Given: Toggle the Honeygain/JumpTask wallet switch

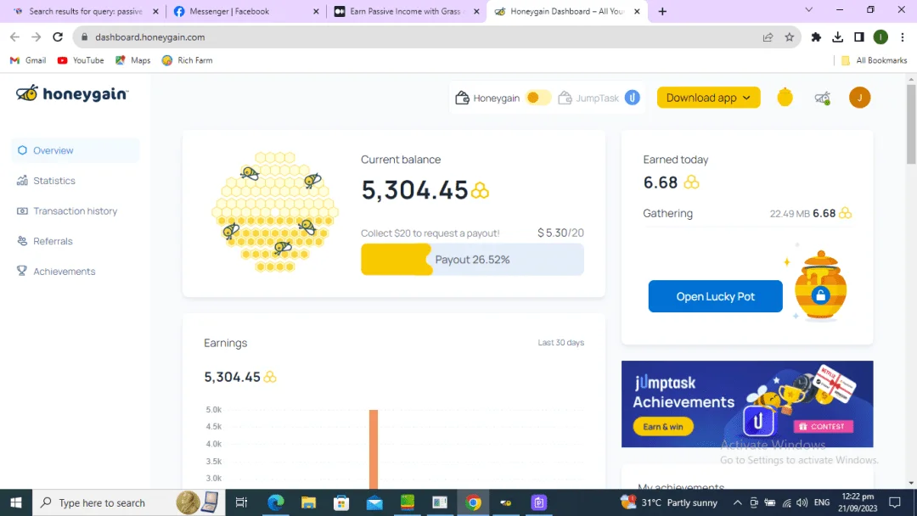Looking at the screenshot, I should (x=538, y=98).
